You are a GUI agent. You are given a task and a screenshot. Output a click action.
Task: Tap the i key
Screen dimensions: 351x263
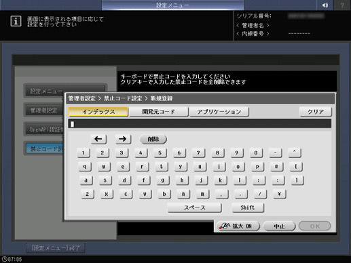point(219,167)
